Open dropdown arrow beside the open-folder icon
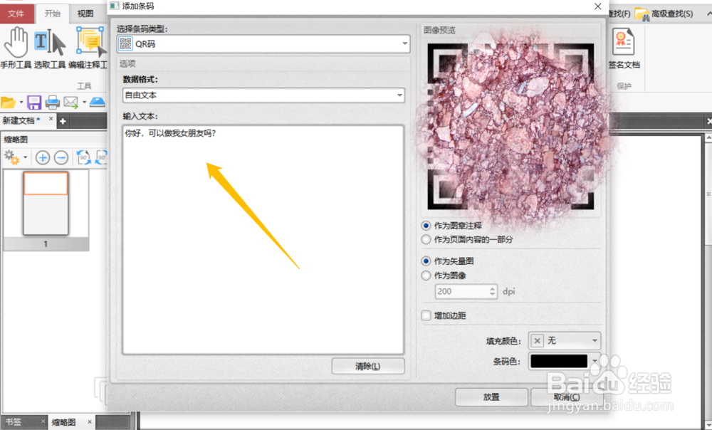 (x=21, y=103)
